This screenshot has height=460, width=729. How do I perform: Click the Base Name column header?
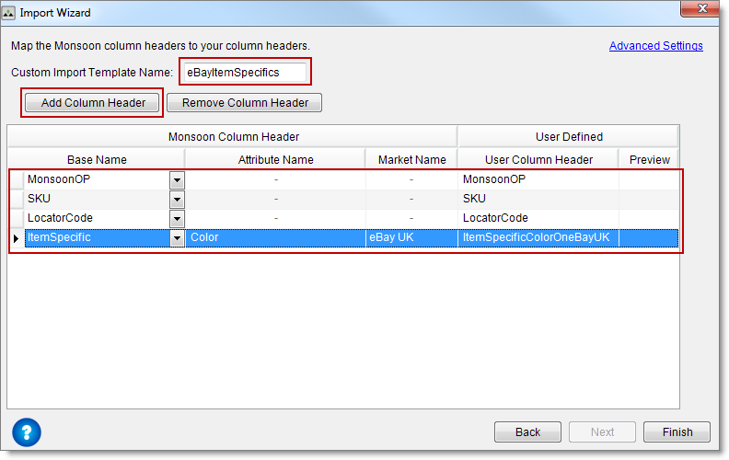[97, 160]
